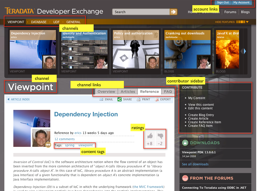Click Edit this content
The height and width of the screenshot is (191, 258).
(200, 108)
